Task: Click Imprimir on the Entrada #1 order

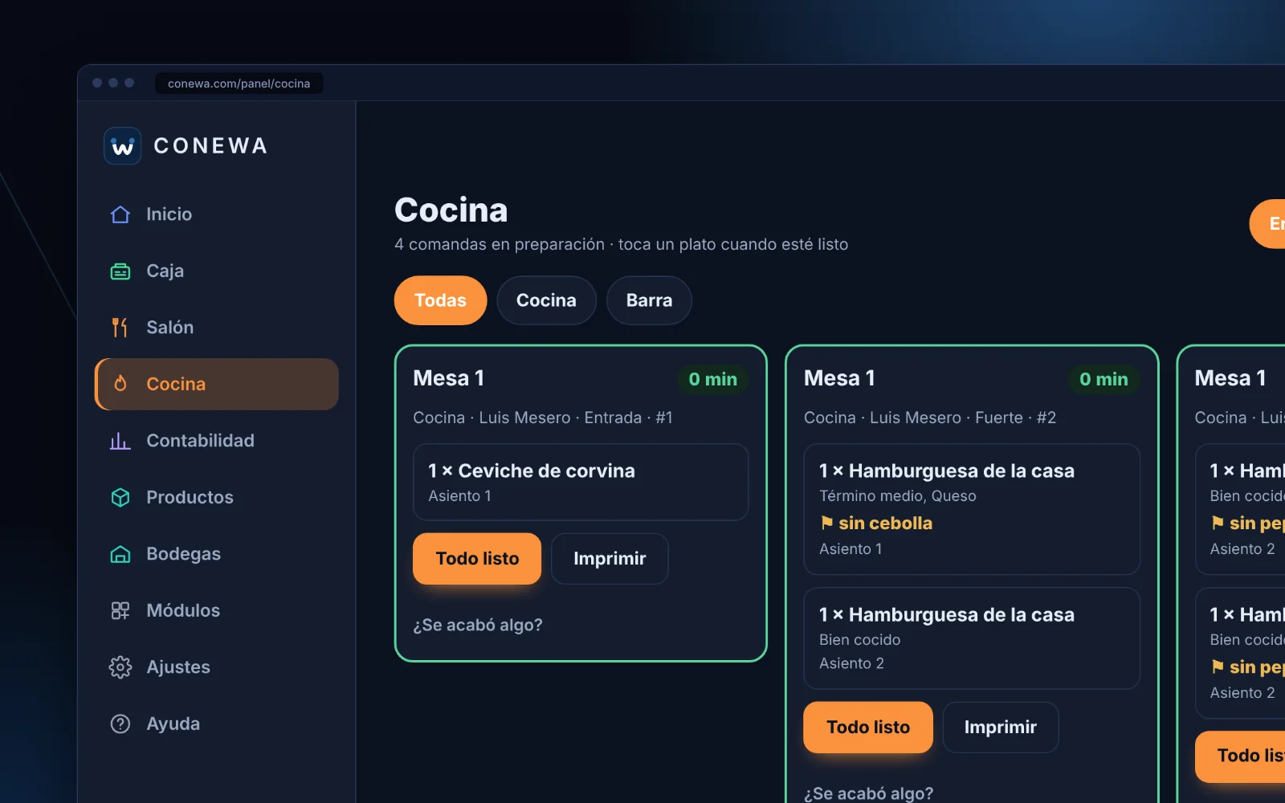Action: 610,559
